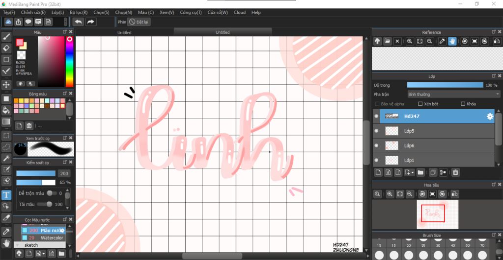Select the Text tool
This screenshot has width=503, height=260.
coord(6,195)
